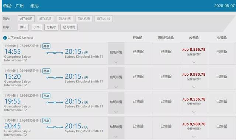Click the 单程: 广州 - 悉尼 route title

(21, 6)
